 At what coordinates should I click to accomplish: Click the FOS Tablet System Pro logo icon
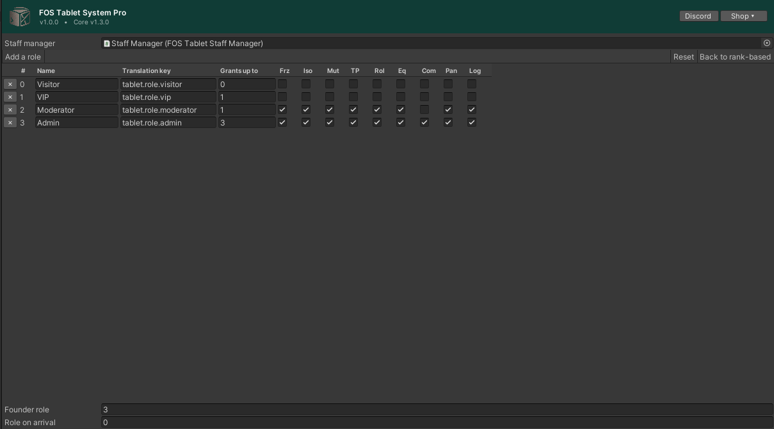[20, 17]
